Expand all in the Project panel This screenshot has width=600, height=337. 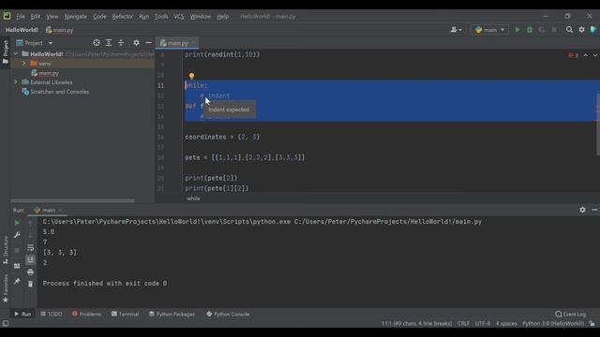tap(109, 43)
